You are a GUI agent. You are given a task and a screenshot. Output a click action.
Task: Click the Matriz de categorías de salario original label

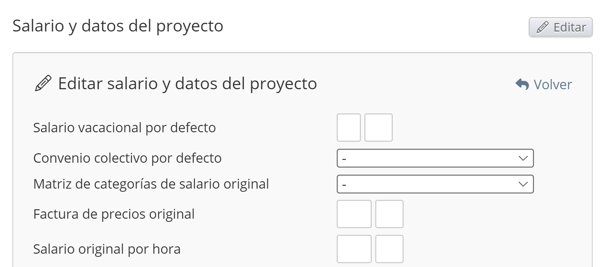[151, 184]
